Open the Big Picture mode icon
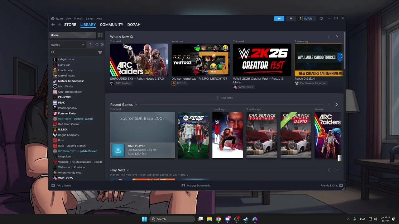The image size is (399, 224). click(x=321, y=19)
